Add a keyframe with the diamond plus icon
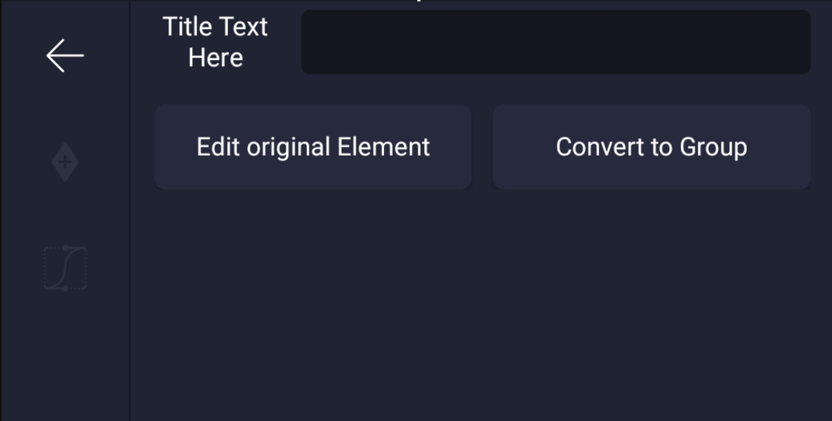 (x=65, y=162)
